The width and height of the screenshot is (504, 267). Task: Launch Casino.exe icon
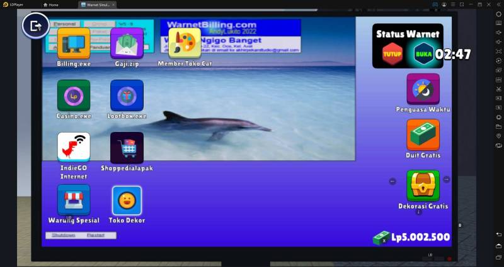pos(74,95)
